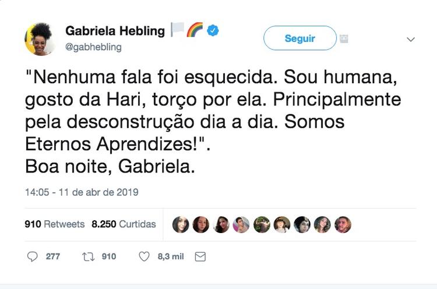Click the @gabhebling handle
Screen dimensions: 437x289
tap(93, 47)
